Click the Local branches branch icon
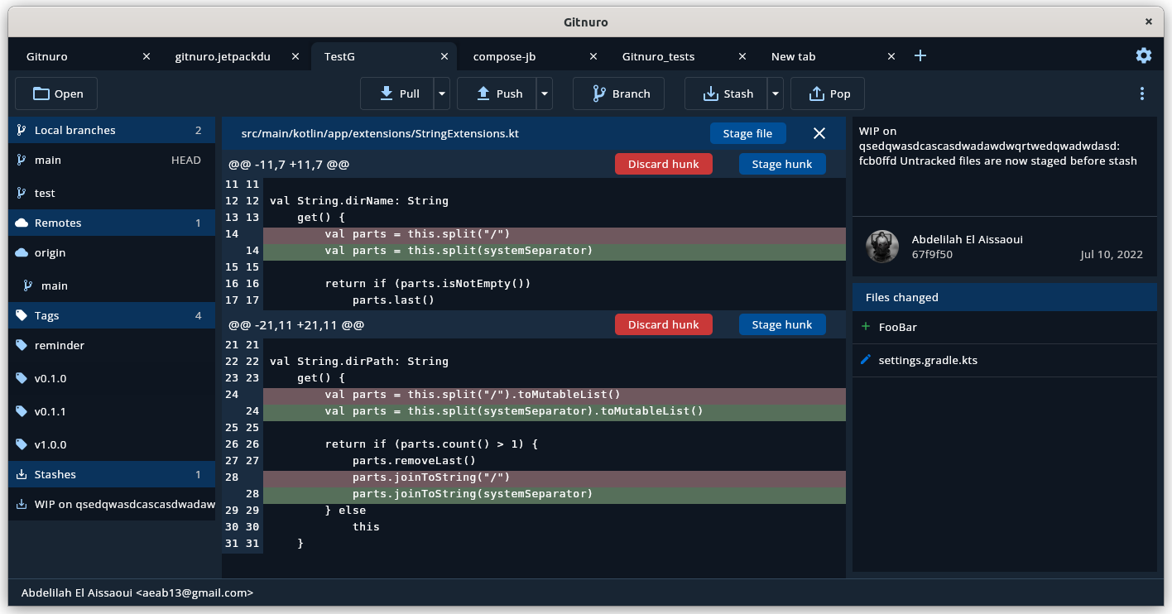Screen dimensions: 1172x614 pos(22,130)
